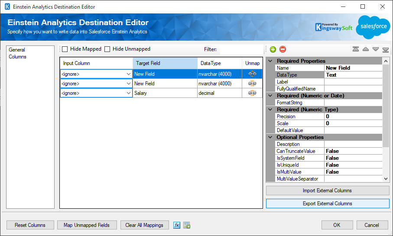The image size is (393, 236).
Task: Click Clear All Mappings button
Action: coord(144,225)
